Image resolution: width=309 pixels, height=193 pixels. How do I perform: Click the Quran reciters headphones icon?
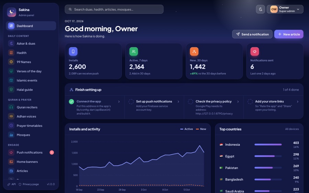(x=11, y=107)
